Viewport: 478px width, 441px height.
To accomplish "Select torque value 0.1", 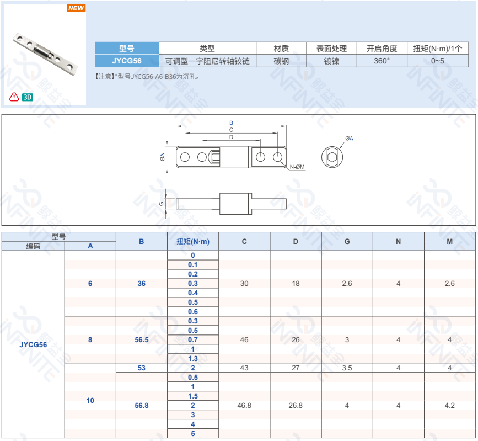I will click(193, 264).
